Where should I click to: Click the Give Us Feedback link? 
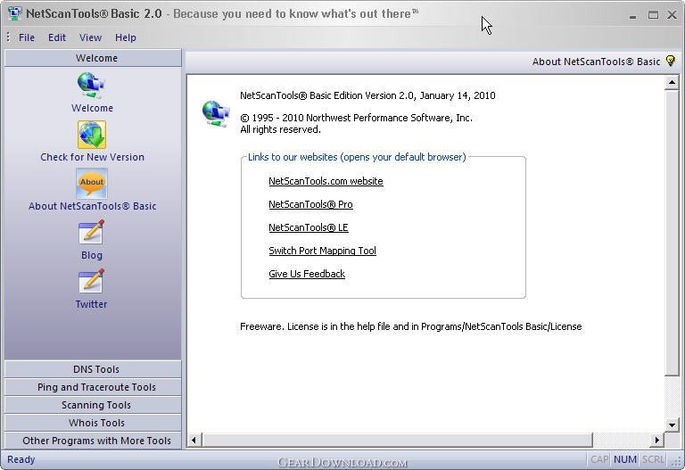(307, 274)
